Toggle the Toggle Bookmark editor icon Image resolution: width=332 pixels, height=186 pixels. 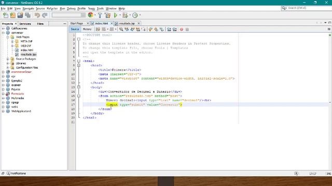point(162,29)
